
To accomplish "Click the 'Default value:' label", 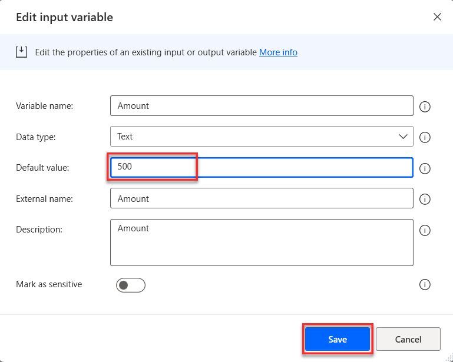I will point(42,167).
